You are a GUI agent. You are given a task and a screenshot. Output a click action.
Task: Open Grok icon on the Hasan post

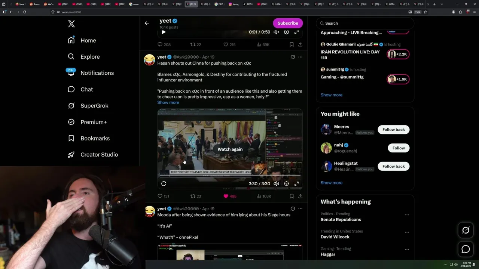[293, 57]
